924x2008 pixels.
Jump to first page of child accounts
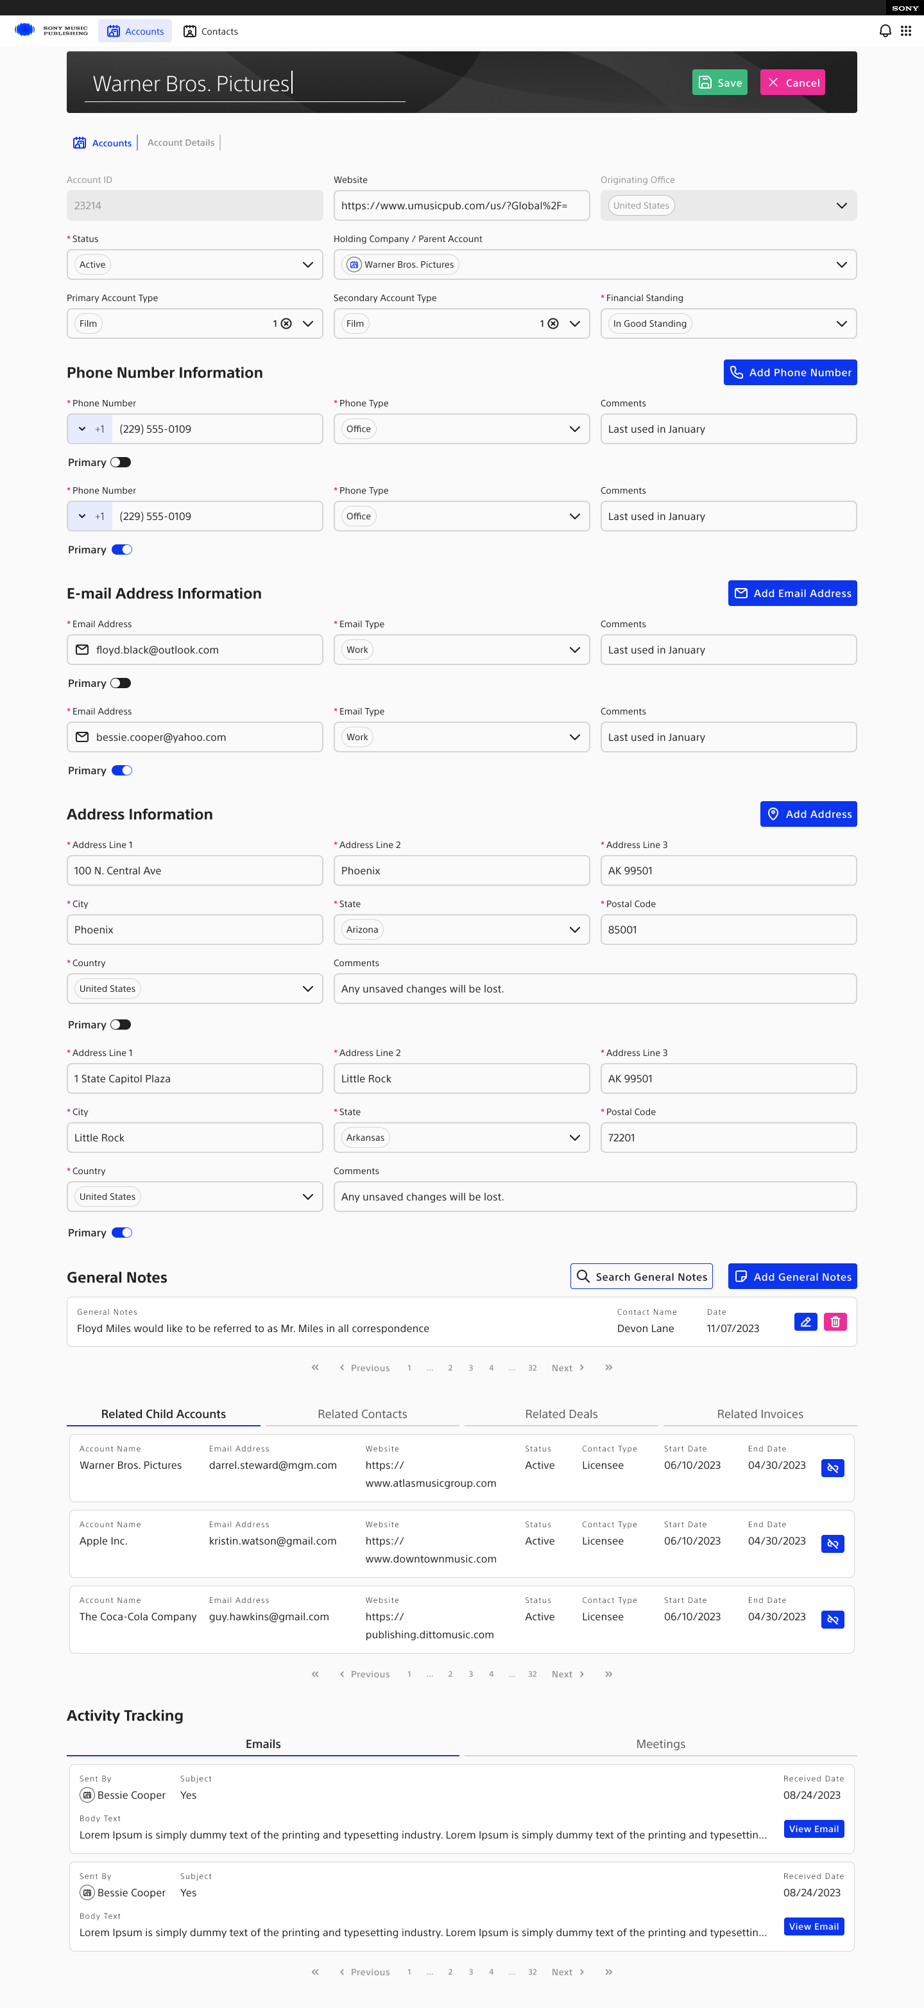click(x=316, y=1674)
